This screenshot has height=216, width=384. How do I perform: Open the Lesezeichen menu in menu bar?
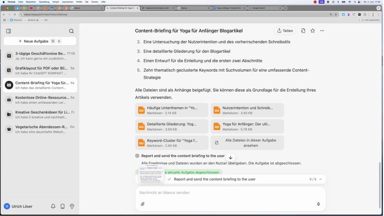(x=68, y=2)
